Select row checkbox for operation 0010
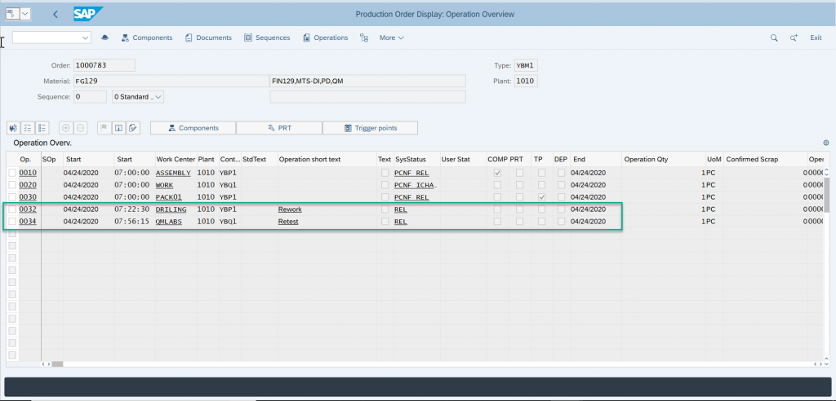Viewport: 836px width, 401px height. pyautogui.click(x=12, y=173)
